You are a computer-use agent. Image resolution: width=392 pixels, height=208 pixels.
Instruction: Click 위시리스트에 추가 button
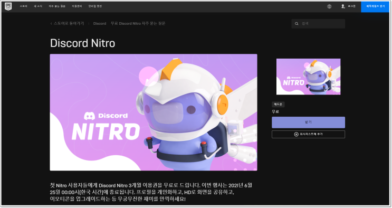click(x=308, y=135)
